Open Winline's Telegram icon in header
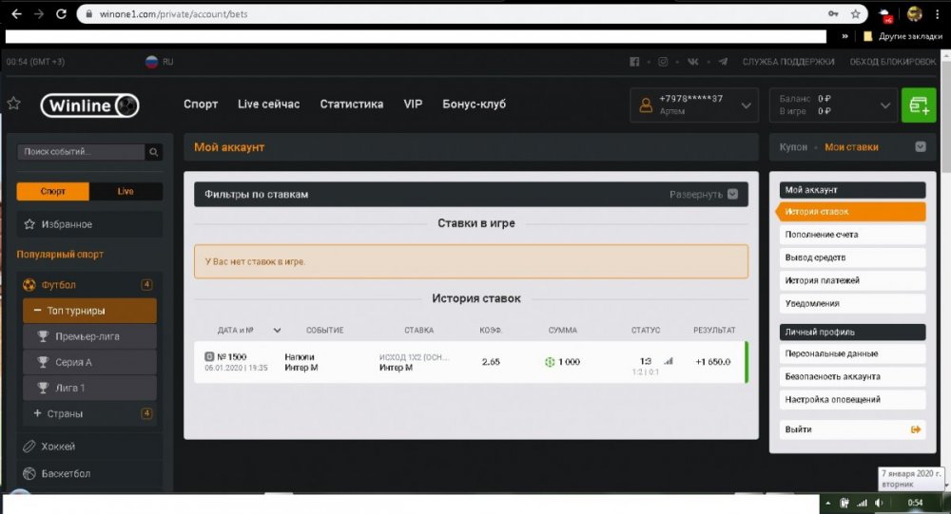This screenshot has height=514, width=951. [x=723, y=62]
